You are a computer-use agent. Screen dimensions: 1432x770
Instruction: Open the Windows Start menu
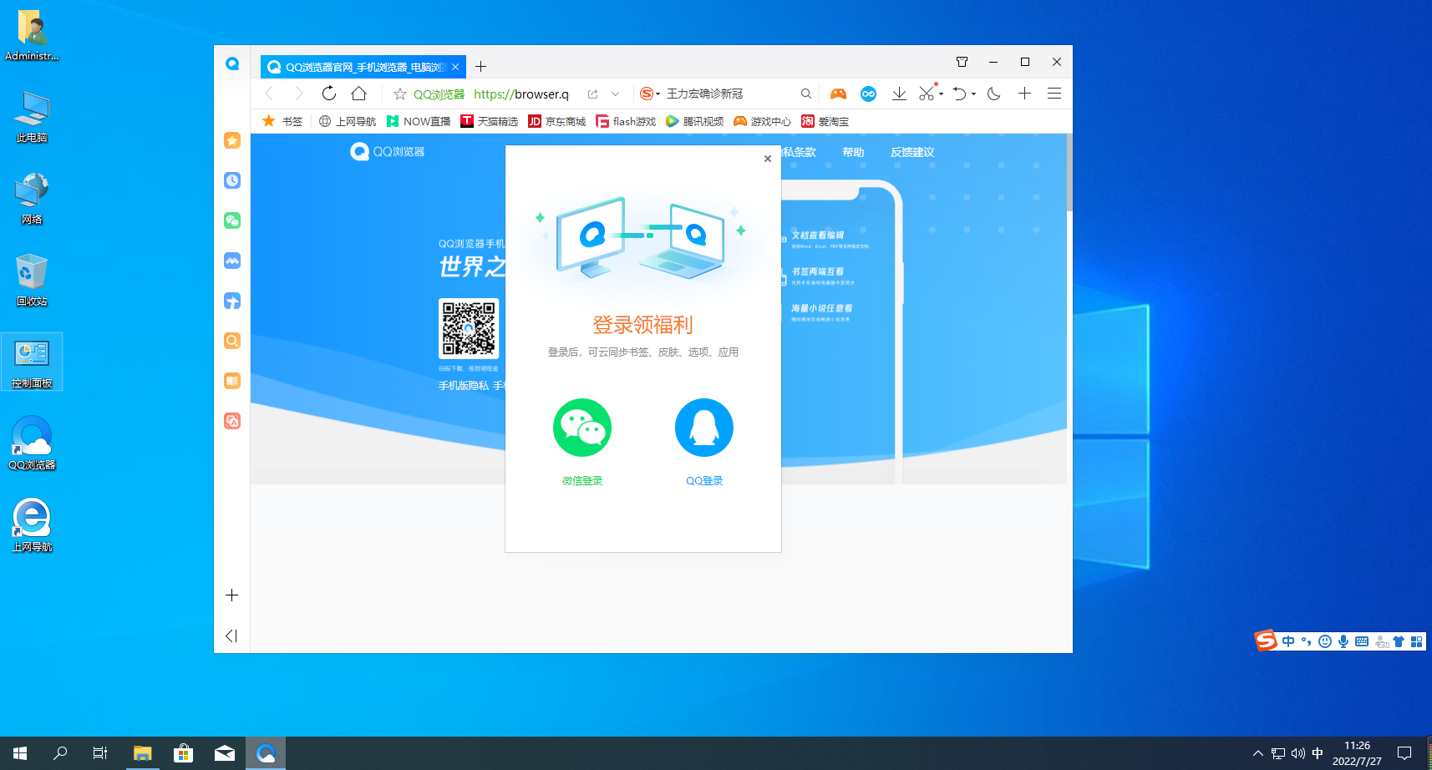(x=20, y=753)
